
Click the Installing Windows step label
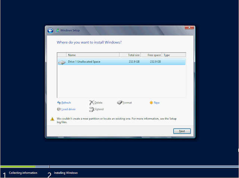[x=66, y=173]
